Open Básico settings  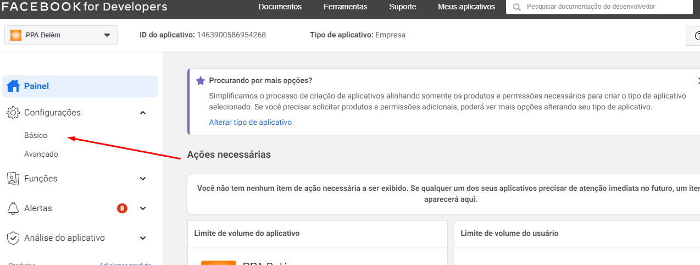[x=36, y=135]
